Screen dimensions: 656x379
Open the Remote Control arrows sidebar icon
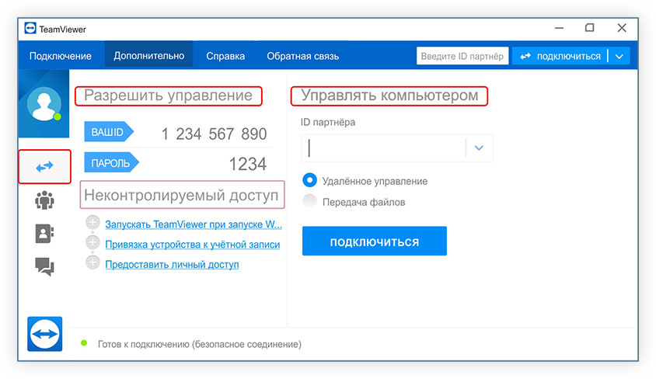click(x=44, y=167)
